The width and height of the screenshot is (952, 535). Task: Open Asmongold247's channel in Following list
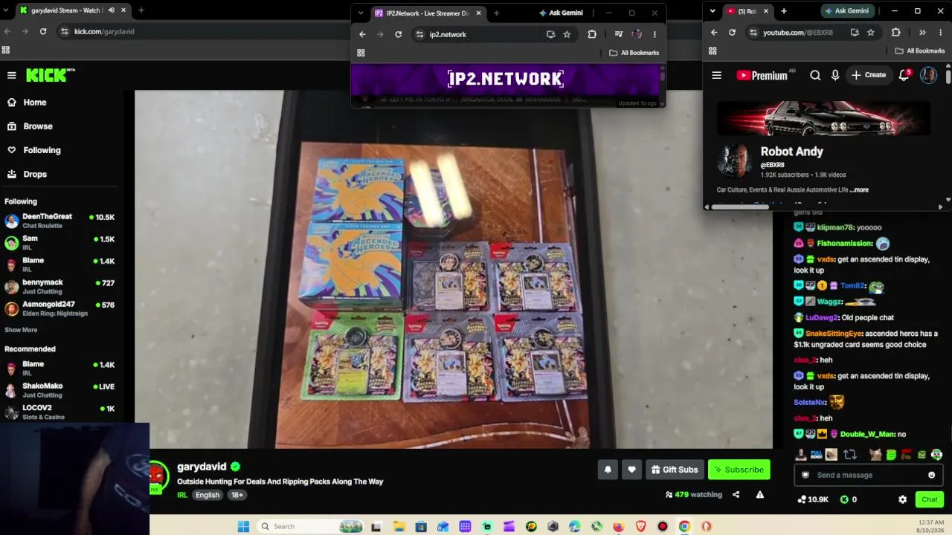click(x=59, y=308)
